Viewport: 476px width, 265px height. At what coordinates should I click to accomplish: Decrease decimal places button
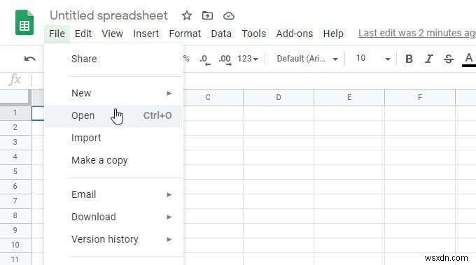(x=205, y=59)
